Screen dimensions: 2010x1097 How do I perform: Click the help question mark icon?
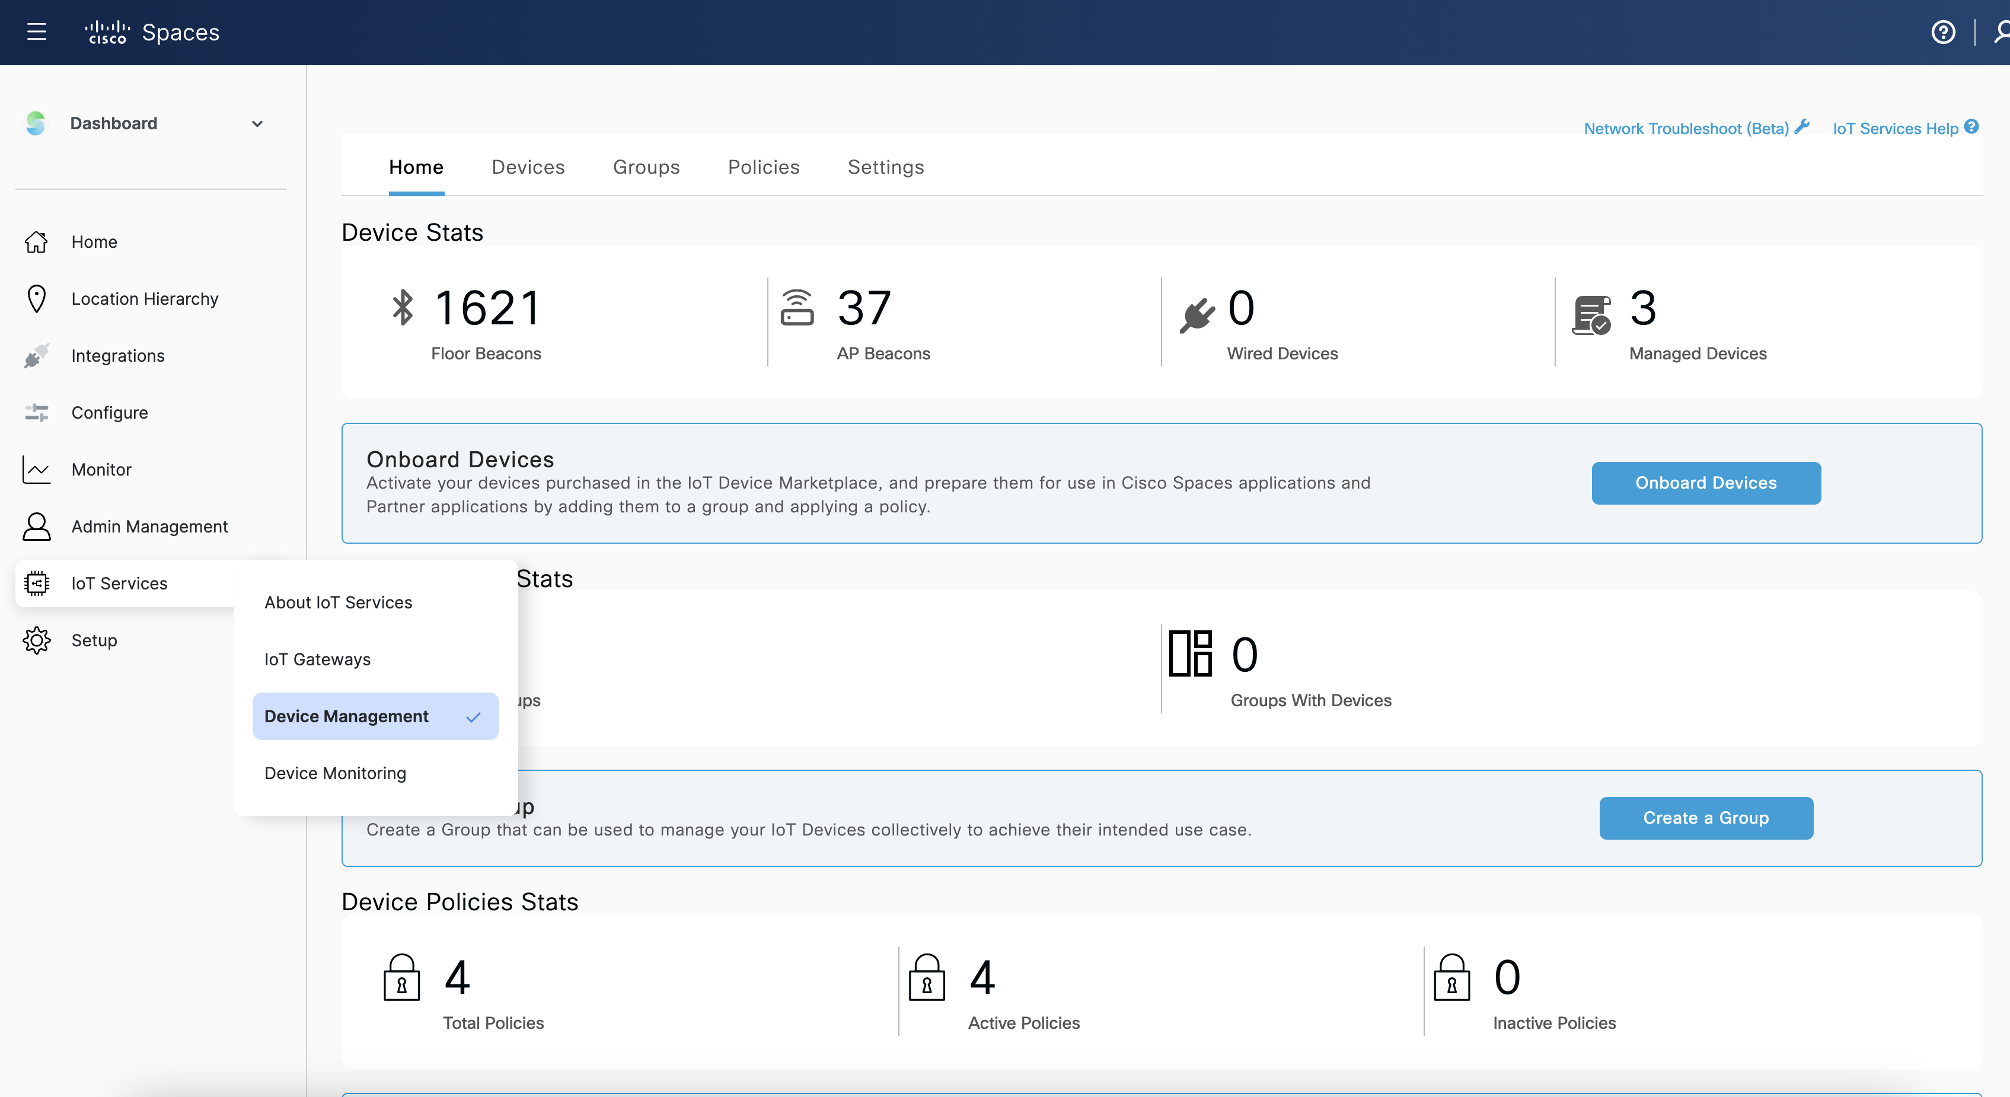point(1942,32)
